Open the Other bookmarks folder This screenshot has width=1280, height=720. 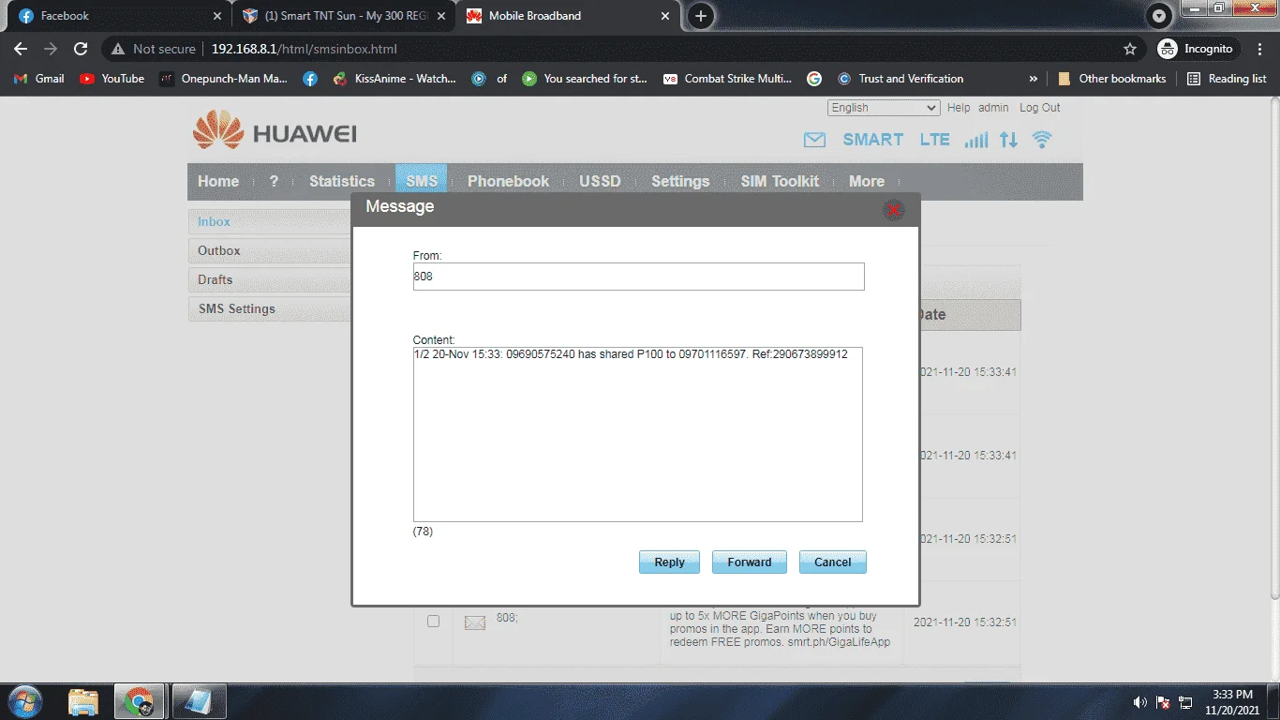(1112, 79)
